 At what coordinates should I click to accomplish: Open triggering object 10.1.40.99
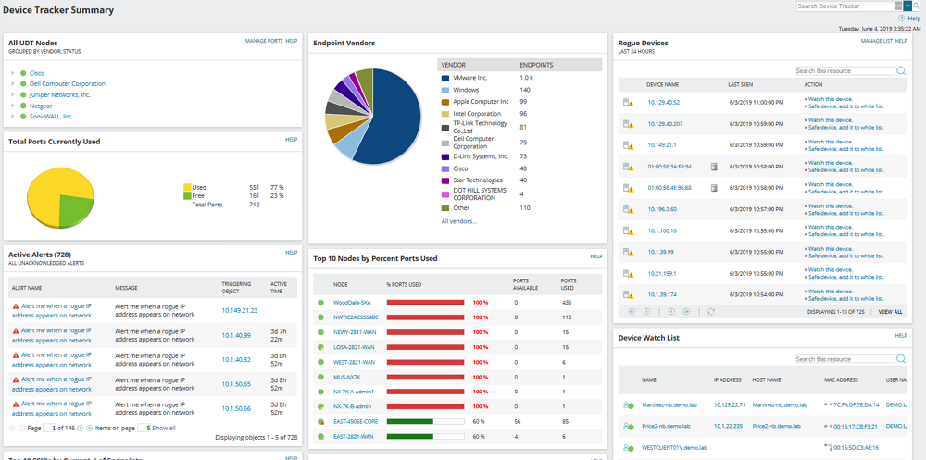point(236,335)
